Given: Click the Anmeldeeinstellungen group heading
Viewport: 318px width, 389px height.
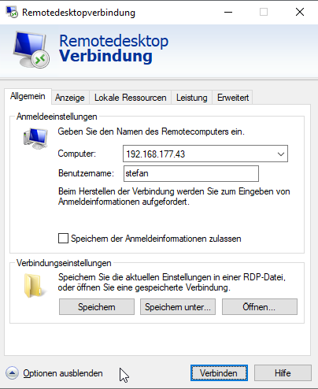Looking at the screenshot, I should pos(57,117).
